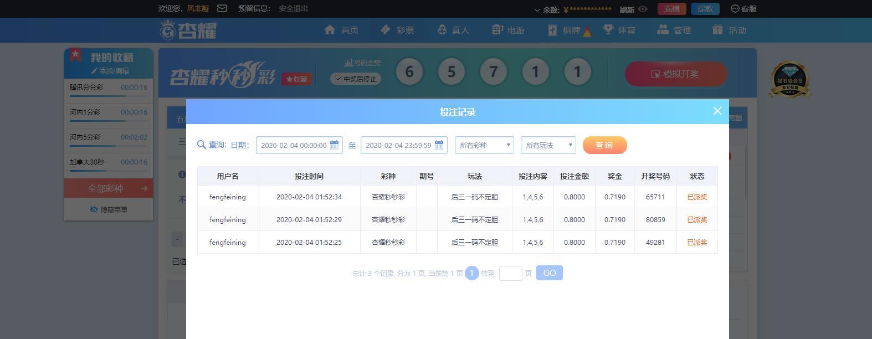Click 用户名 column header
The image size is (872, 339).
click(x=228, y=176)
